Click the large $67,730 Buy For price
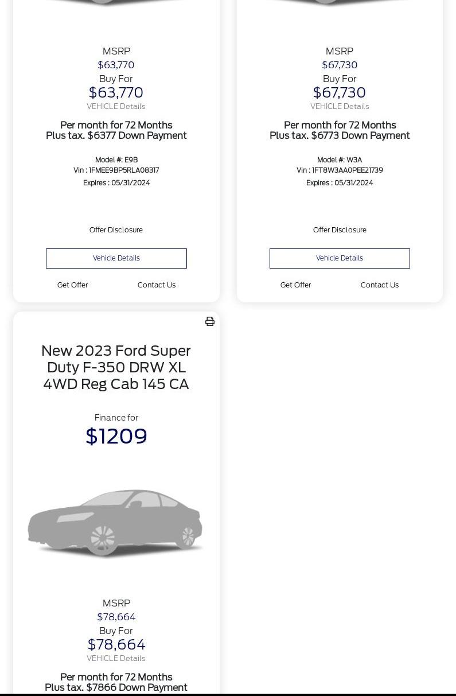This screenshot has height=696, width=456. 340,93
